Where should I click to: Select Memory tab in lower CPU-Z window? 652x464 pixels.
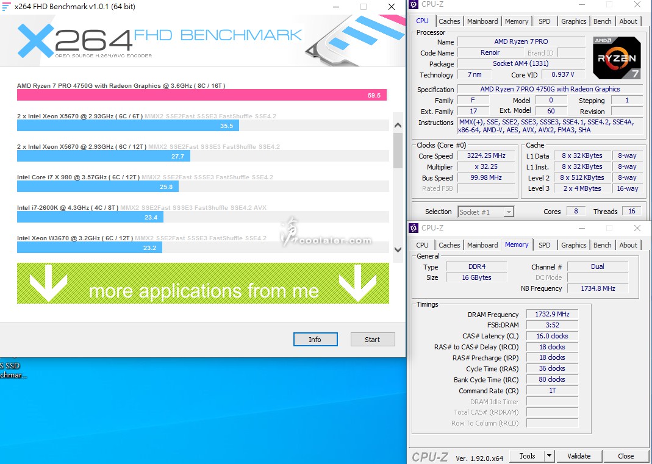pos(517,244)
